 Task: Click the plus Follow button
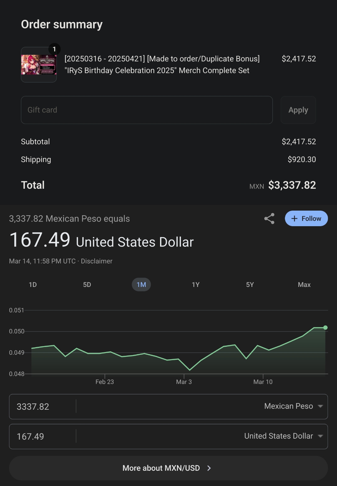tap(306, 219)
